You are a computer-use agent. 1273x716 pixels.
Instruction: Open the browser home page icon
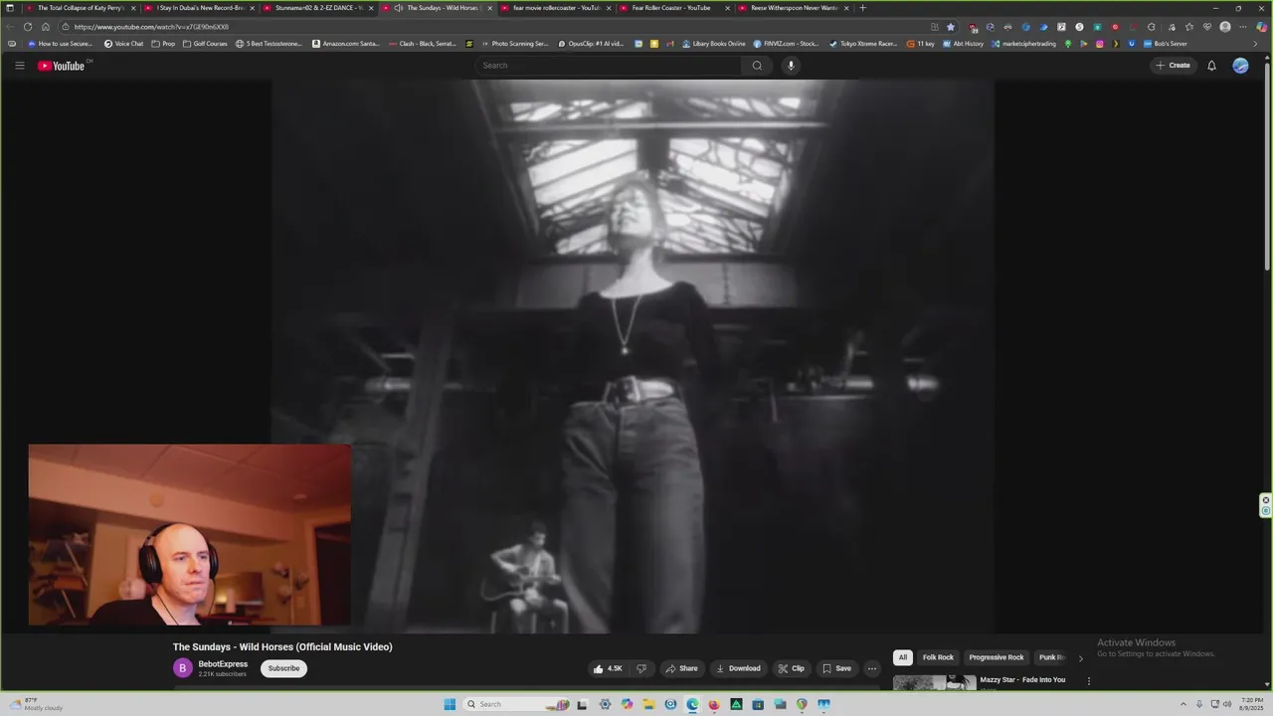(x=46, y=27)
